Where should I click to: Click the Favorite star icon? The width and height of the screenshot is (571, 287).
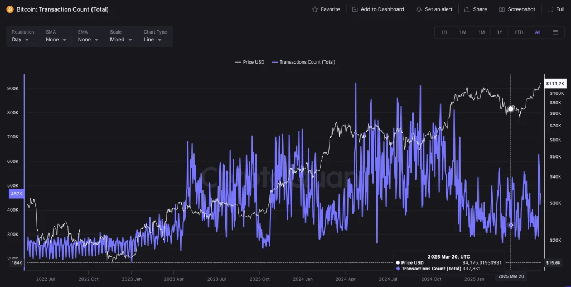(315, 9)
